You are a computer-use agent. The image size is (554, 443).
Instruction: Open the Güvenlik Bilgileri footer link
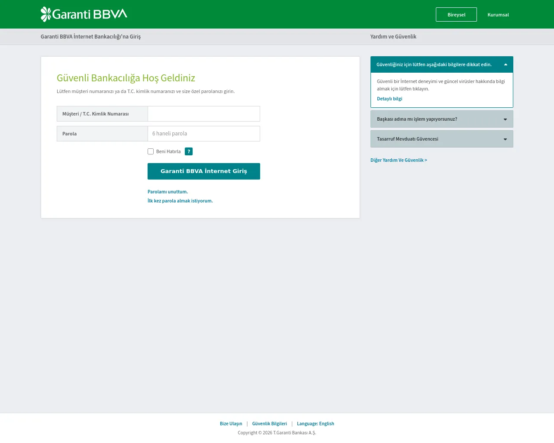pos(270,424)
